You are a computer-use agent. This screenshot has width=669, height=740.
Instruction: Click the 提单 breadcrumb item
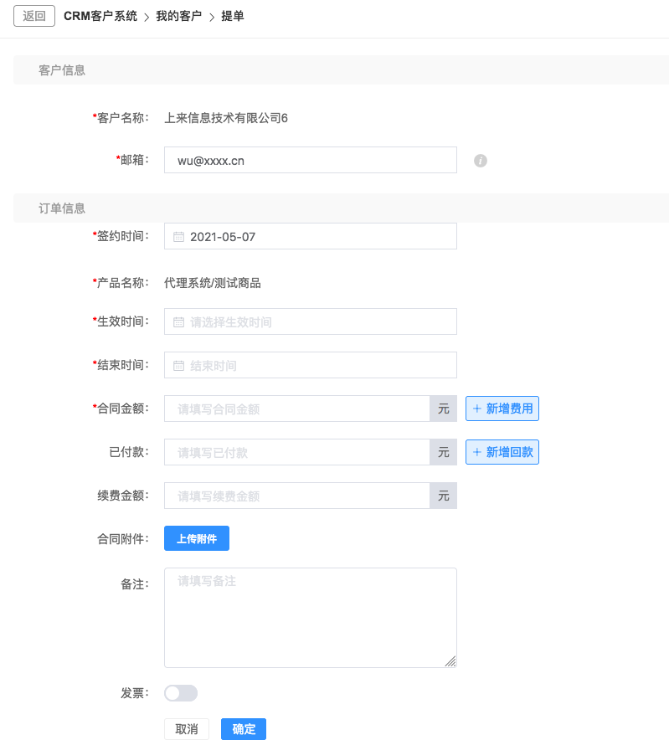click(x=233, y=16)
